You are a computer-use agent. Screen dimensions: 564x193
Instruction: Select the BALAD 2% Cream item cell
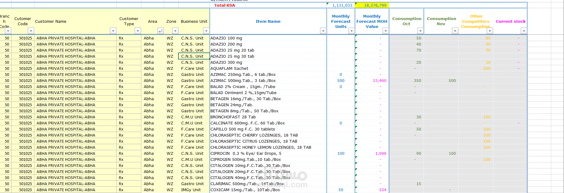click(268, 87)
